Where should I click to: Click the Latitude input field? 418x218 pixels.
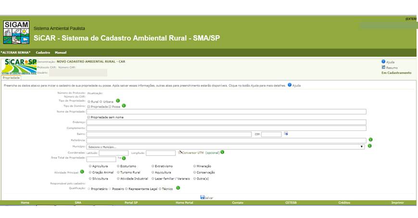(x=114, y=153)
